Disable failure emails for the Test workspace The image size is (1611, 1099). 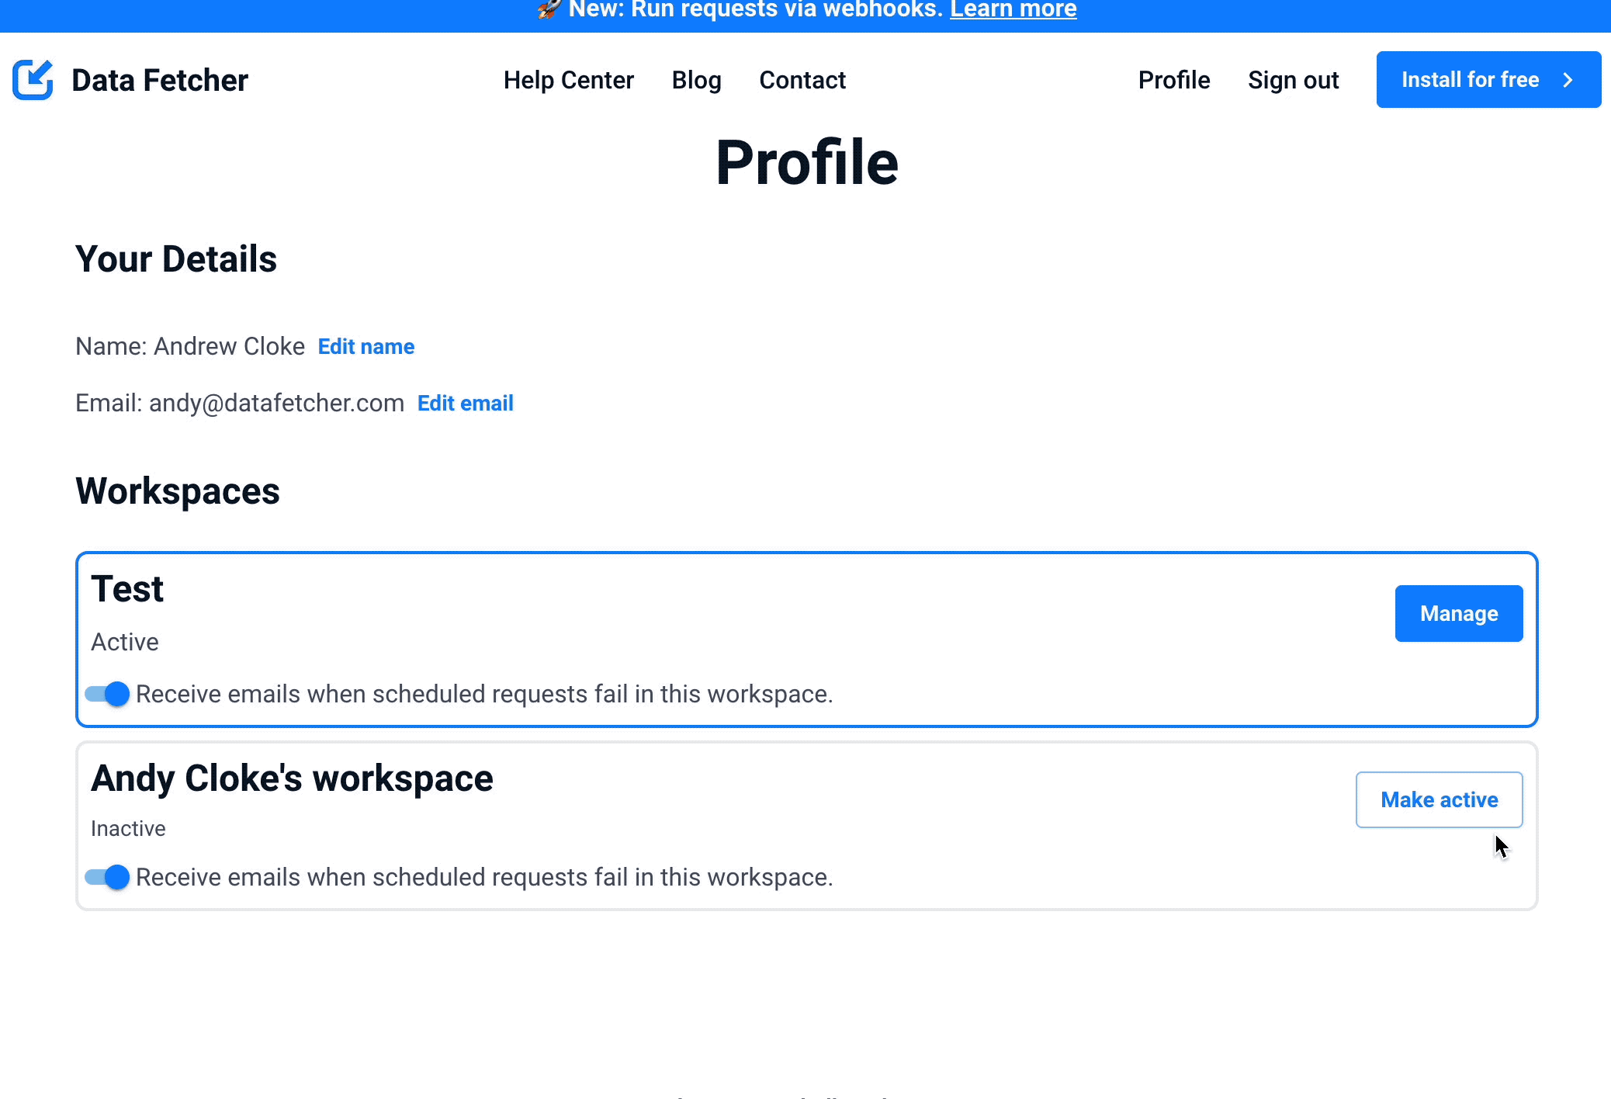107,694
